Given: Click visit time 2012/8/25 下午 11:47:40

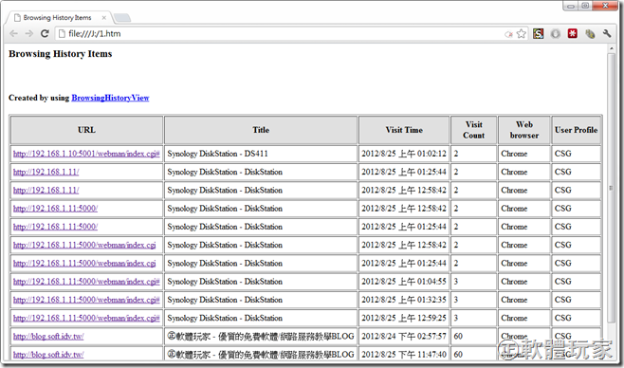Looking at the screenshot, I should pos(404,355).
